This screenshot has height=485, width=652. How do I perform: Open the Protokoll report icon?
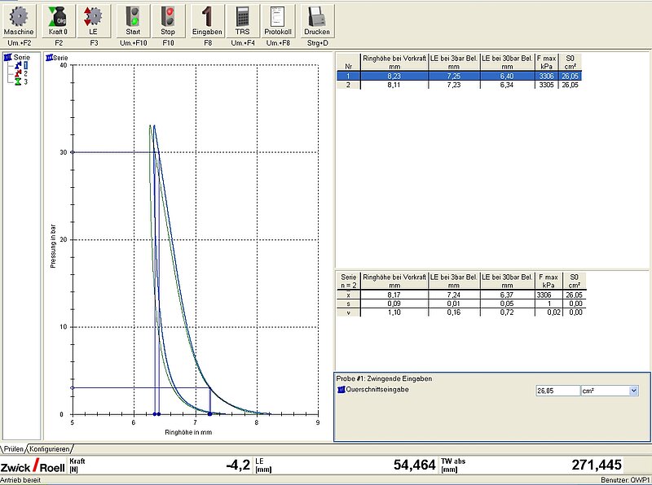tap(278, 21)
